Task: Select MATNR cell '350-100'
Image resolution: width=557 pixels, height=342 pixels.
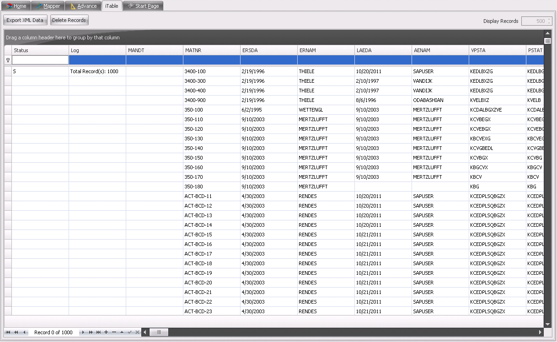Action: click(212, 110)
